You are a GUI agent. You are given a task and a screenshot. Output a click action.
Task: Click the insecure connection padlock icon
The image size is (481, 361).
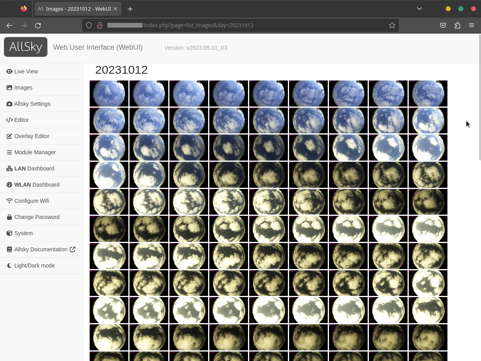click(100, 25)
